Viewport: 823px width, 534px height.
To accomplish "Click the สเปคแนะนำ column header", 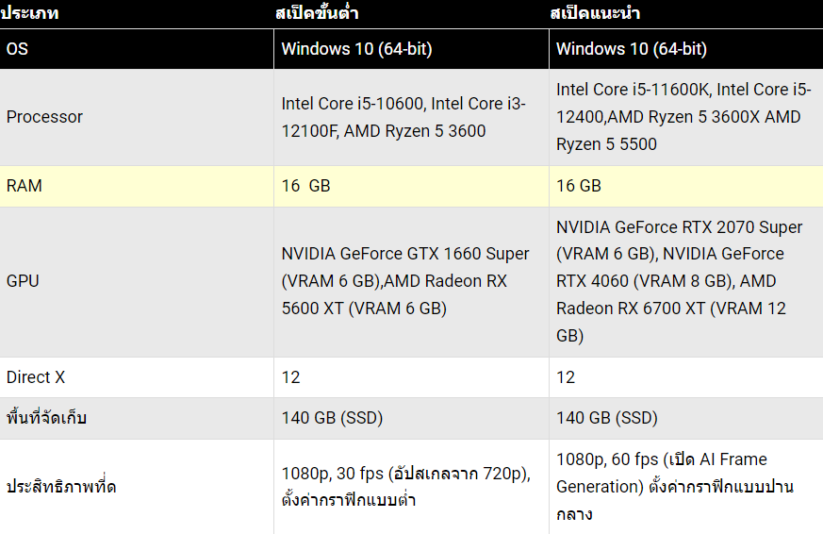I will [x=595, y=13].
